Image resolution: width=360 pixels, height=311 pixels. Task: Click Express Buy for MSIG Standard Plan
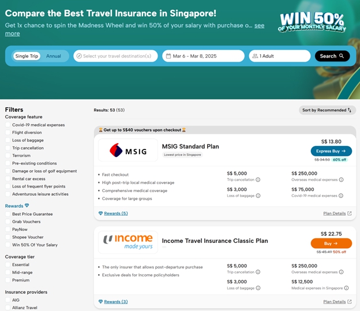(331, 151)
